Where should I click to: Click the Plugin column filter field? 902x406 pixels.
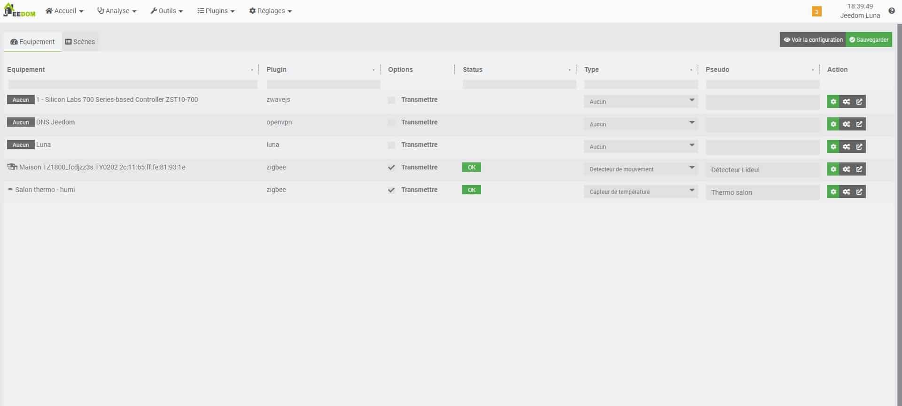(x=323, y=84)
